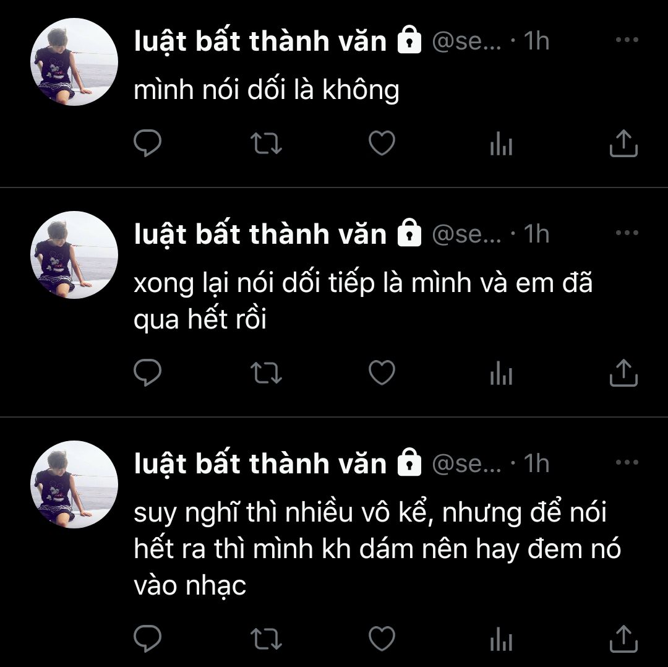Open the more-options menu on the third tweet

[x=627, y=462]
